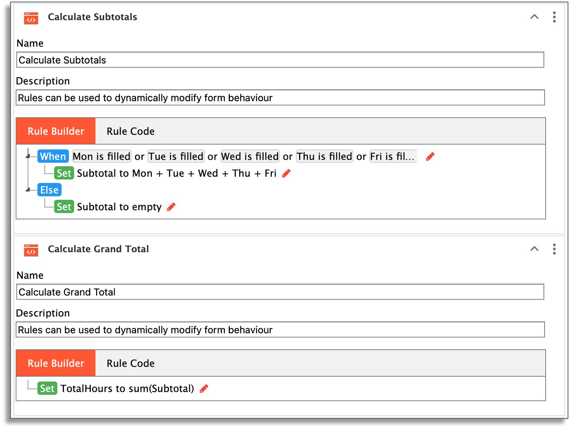Switch to Rule Code tab in Calculate Subtotals
570x429 pixels.
[x=130, y=131]
